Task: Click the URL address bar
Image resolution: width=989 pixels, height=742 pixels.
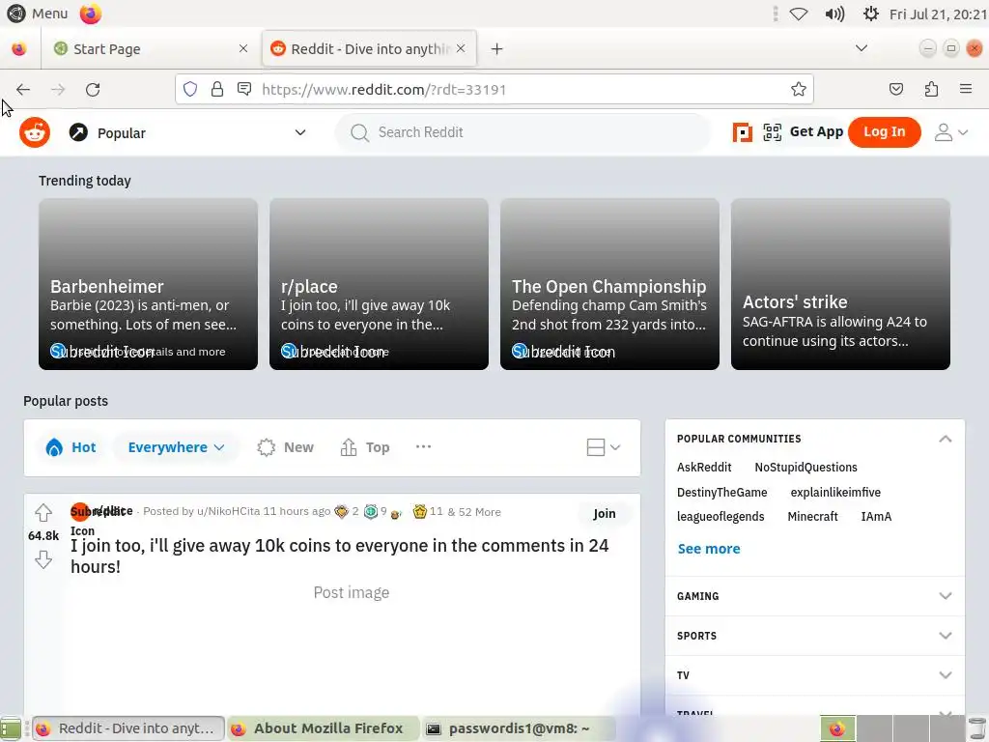Action: [494, 89]
